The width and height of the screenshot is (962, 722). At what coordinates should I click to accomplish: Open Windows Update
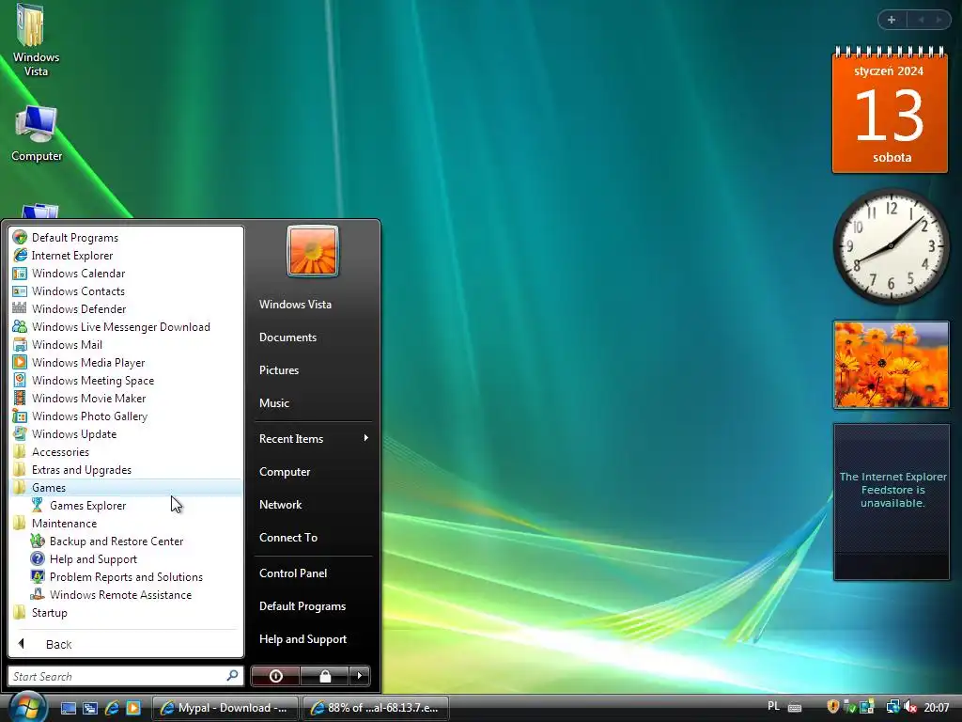(x=65, y=433)
